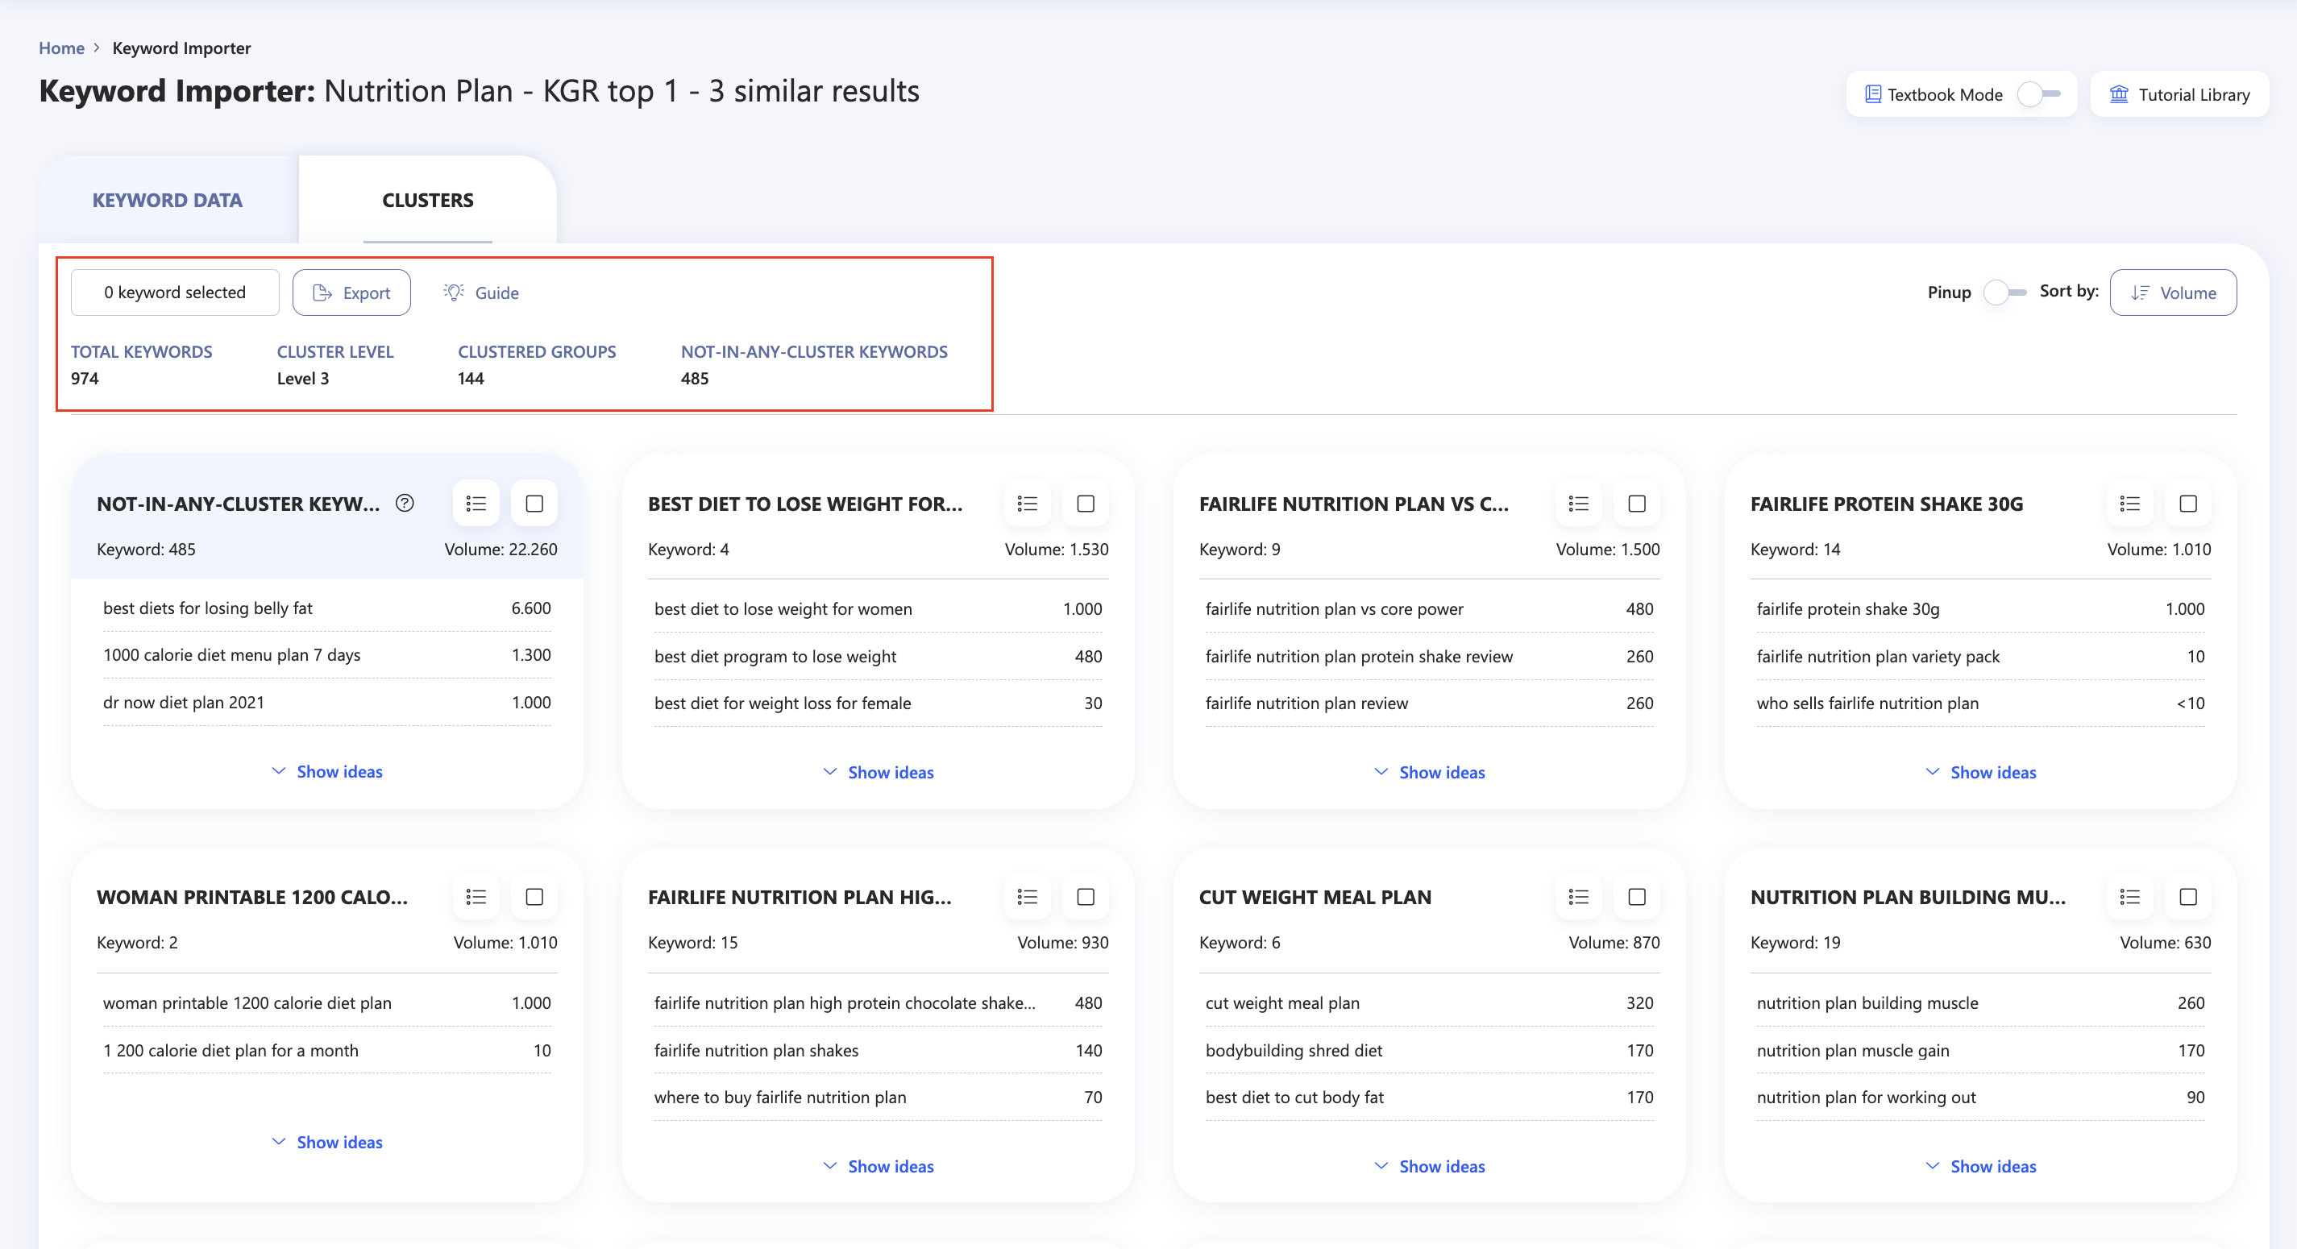Click list icon on Nutrition Plan Building Muscle card
Viewport: 2297px width, 1249px height.
point(2129,897)
